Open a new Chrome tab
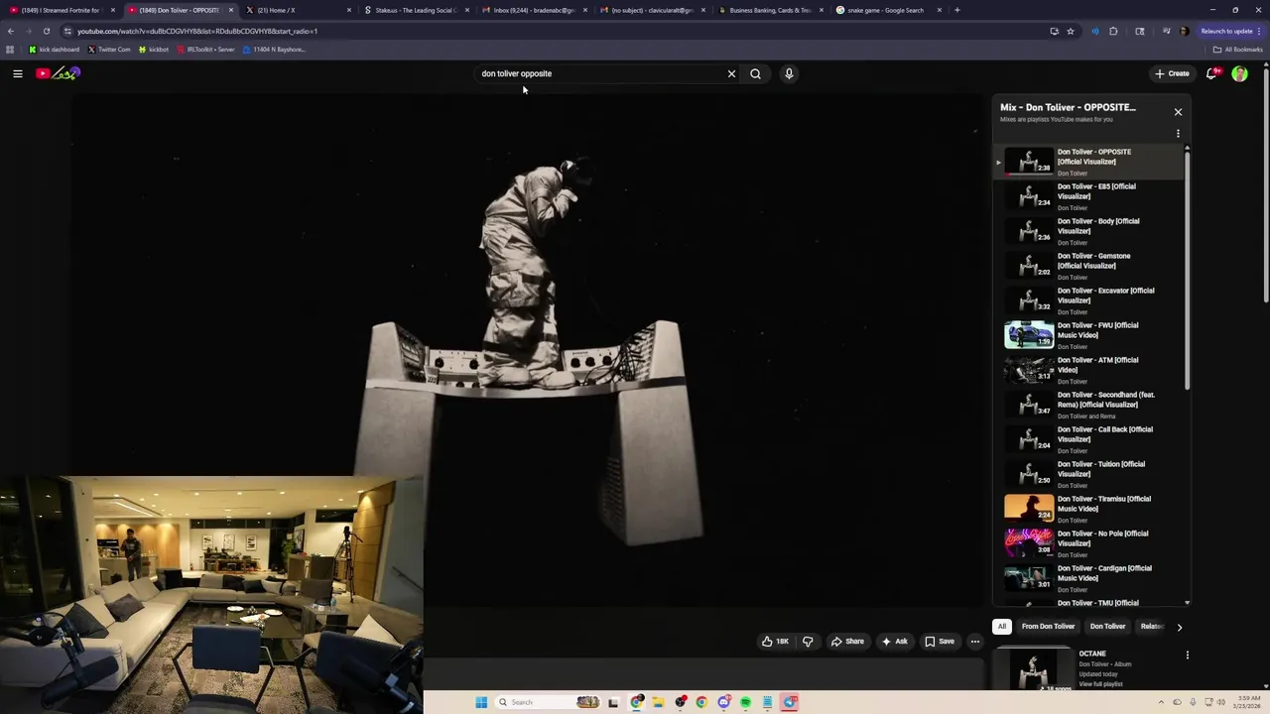Image resolution: width=1270 pixels, height=714 pixels. point(956,10)
